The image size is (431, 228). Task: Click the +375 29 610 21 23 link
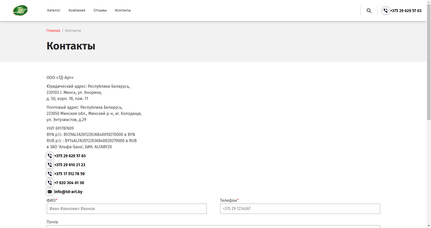coord(70,165)
